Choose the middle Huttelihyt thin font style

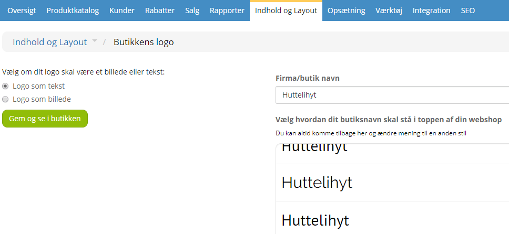[x=392, y=183]
